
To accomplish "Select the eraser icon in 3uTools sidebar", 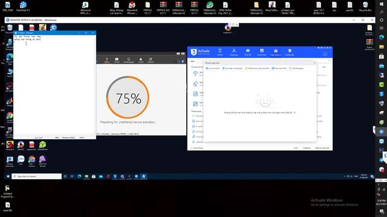I will (195, 84).
